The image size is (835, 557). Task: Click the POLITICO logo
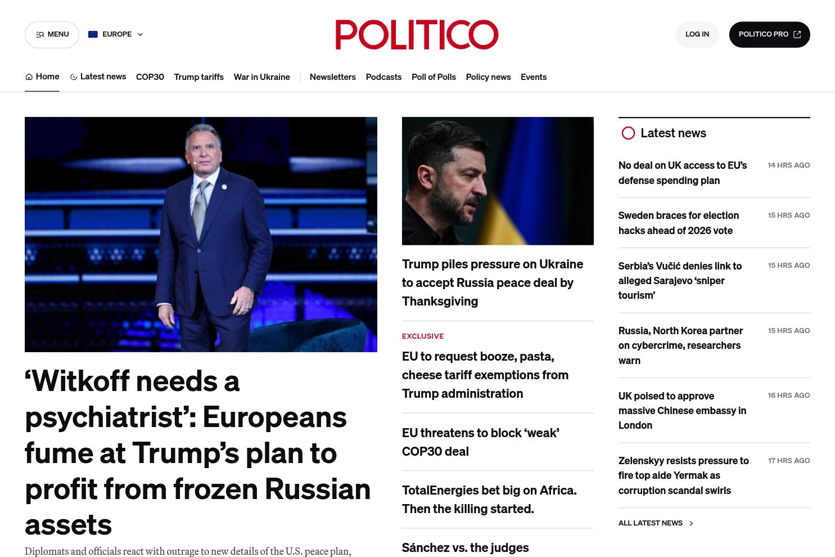tap(417, 35)
